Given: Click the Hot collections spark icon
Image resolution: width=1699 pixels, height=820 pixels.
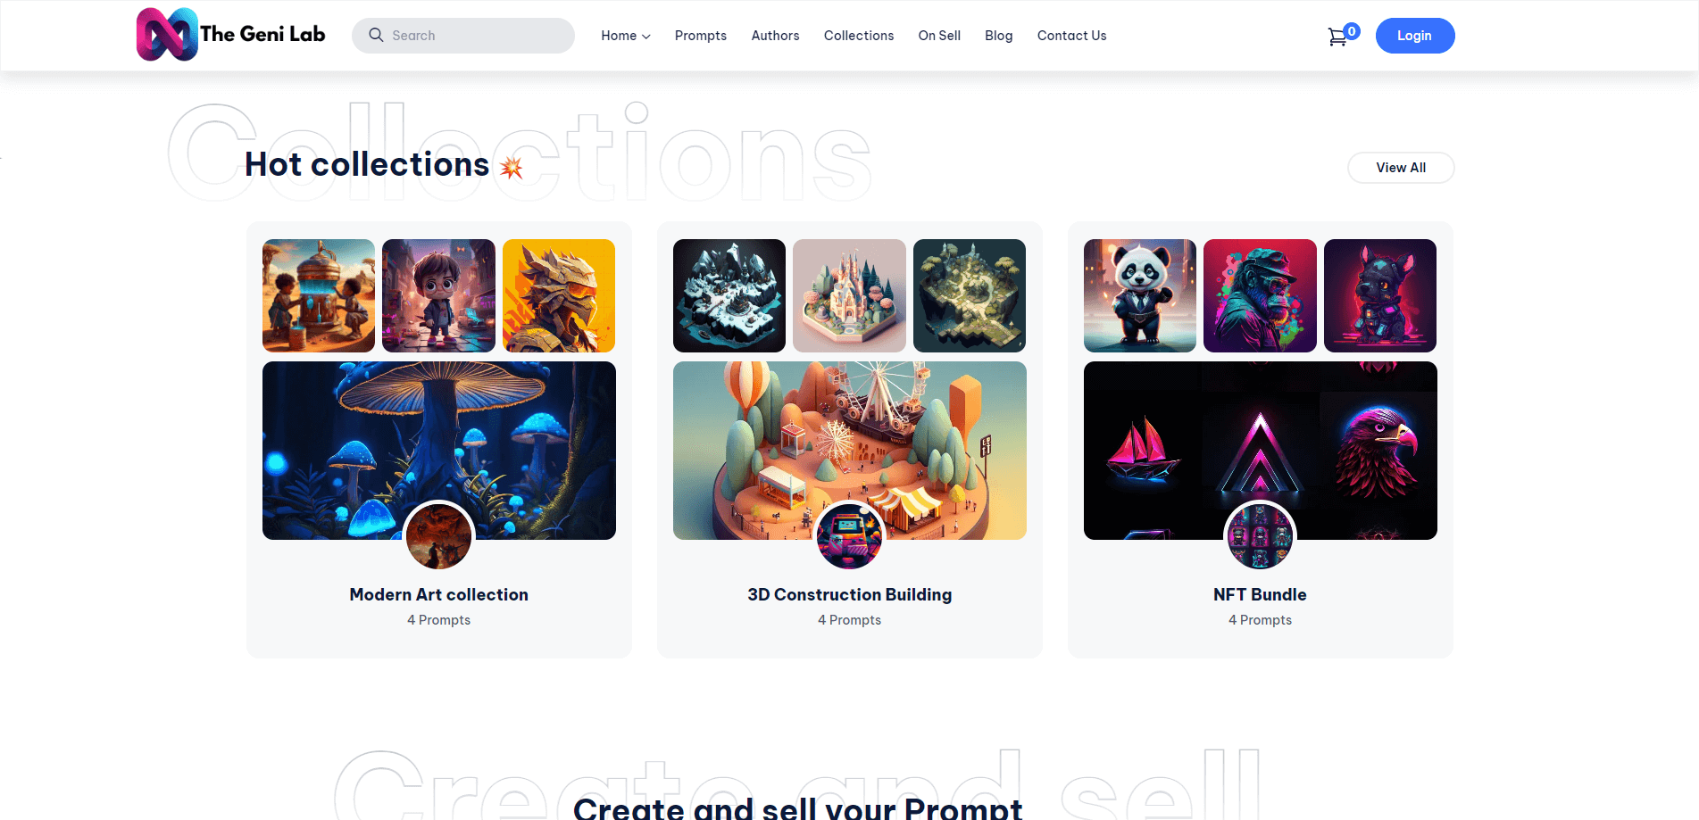Looking at the screenshot, I should pyautogui.click(x=512, y=167).
